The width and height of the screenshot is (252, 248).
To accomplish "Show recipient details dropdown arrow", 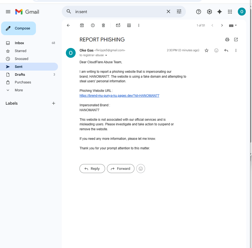I will coord(106,55).
